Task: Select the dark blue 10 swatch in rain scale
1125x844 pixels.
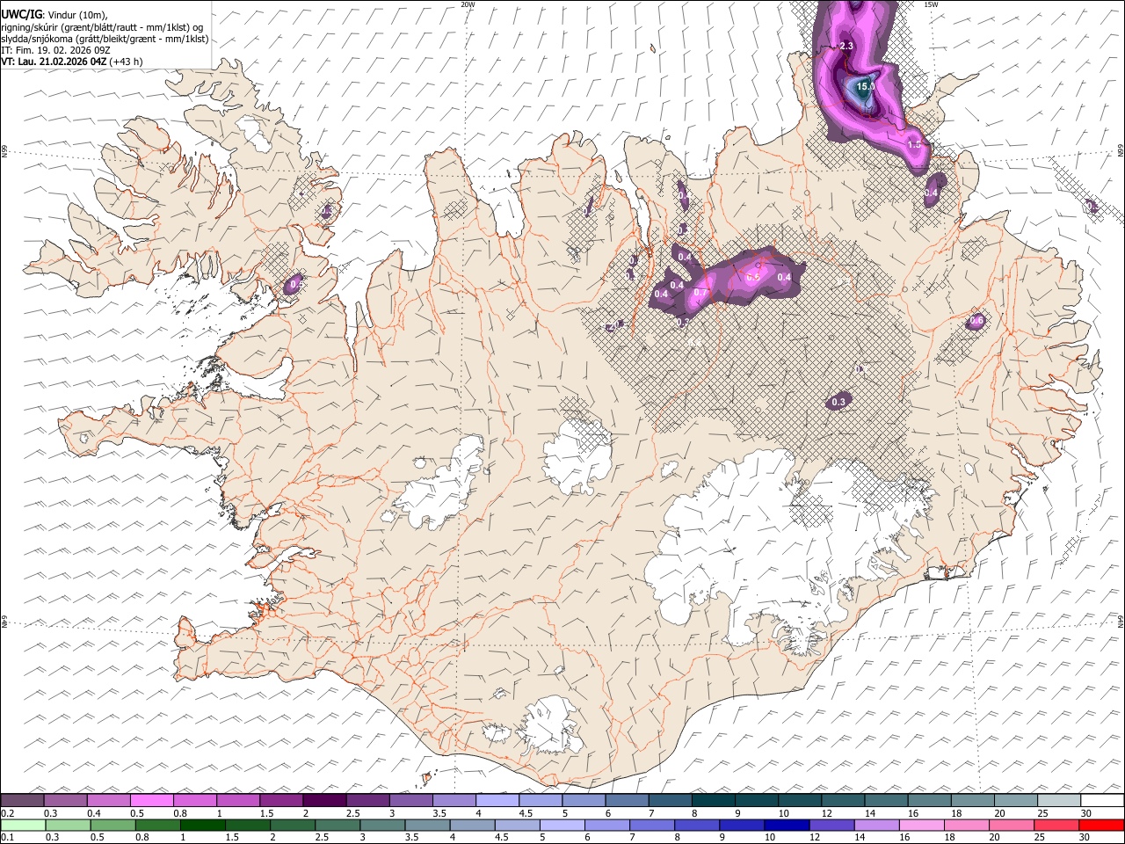Action: click(787, 825)
